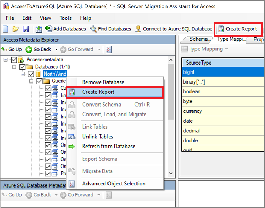The width and height of the screenshot is (265, 208).
Task: Open the Go Forward history dropdown arrow
Action: [99, 49]
